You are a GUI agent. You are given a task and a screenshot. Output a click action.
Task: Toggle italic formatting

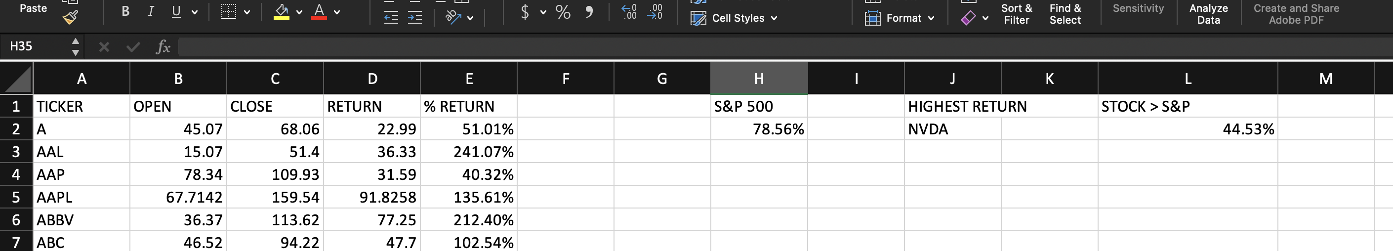[x=151, y=11]
